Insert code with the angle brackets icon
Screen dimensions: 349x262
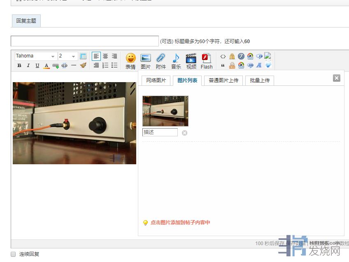(x=223, y=57)
